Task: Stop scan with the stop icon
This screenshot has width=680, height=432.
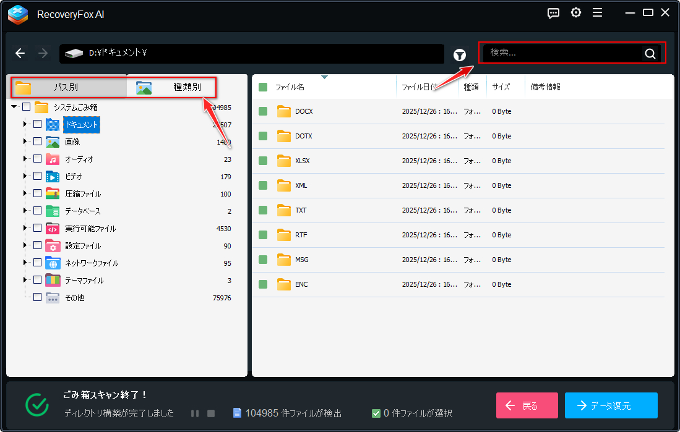Action: (211, 413)
